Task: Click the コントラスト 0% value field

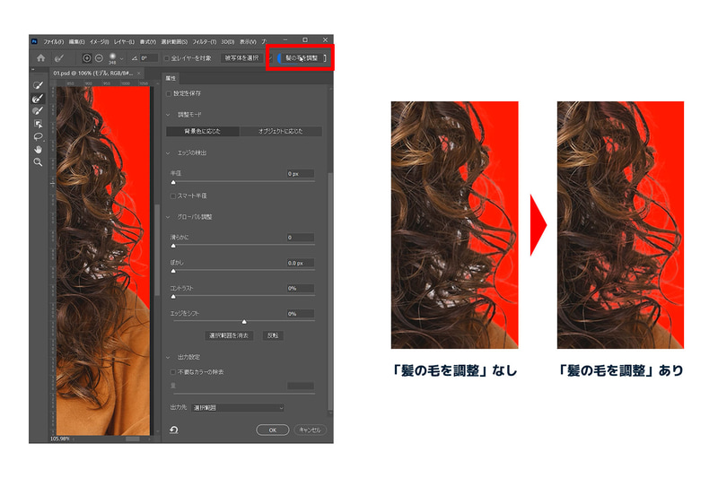Action: [301, 288]
